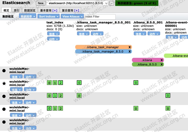This screenshot has width=188, height=132.
Task: Click the [+] next to 复合查询
Action: click(77, 11)
